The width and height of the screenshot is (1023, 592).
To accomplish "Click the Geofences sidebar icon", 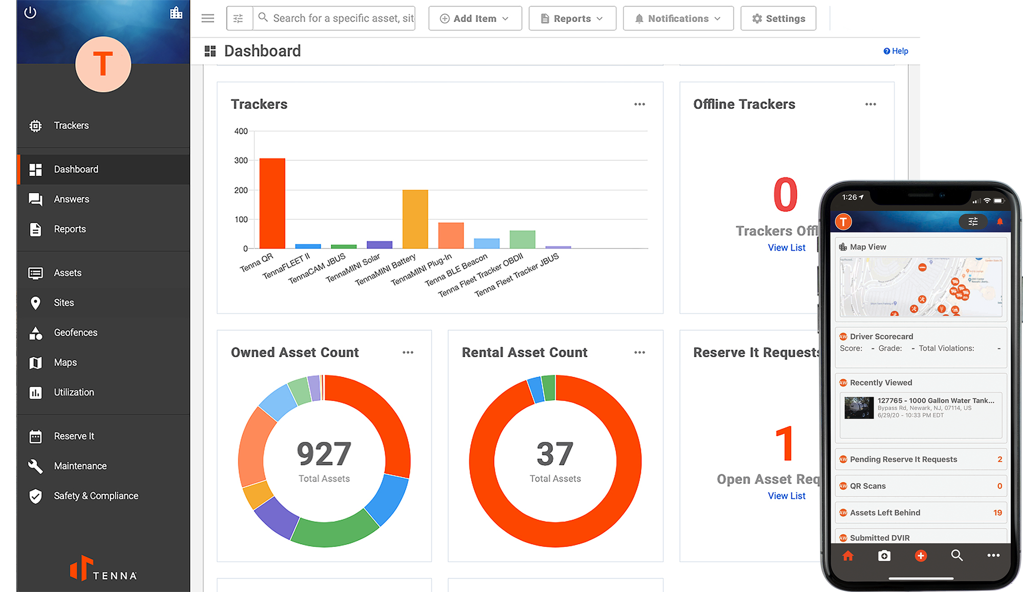I will pyautogui.click(x=35, y=333).
